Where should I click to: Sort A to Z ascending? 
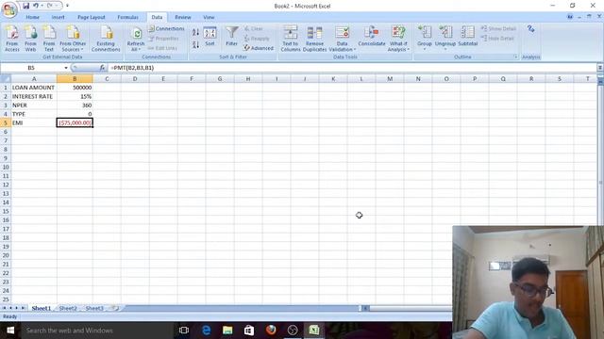click(195, 32)
